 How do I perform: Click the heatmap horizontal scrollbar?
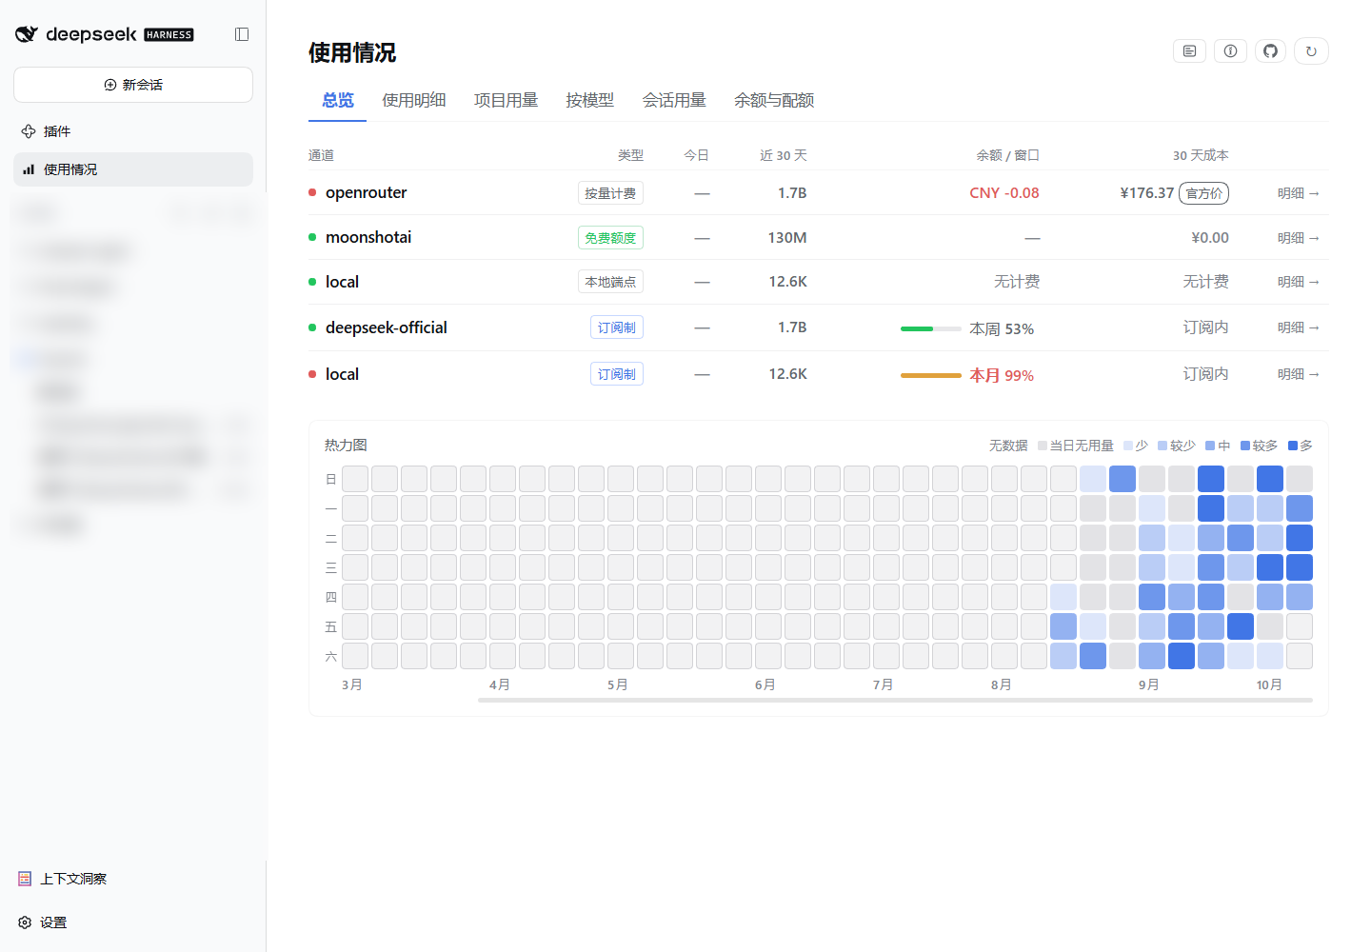coord(895,700)
